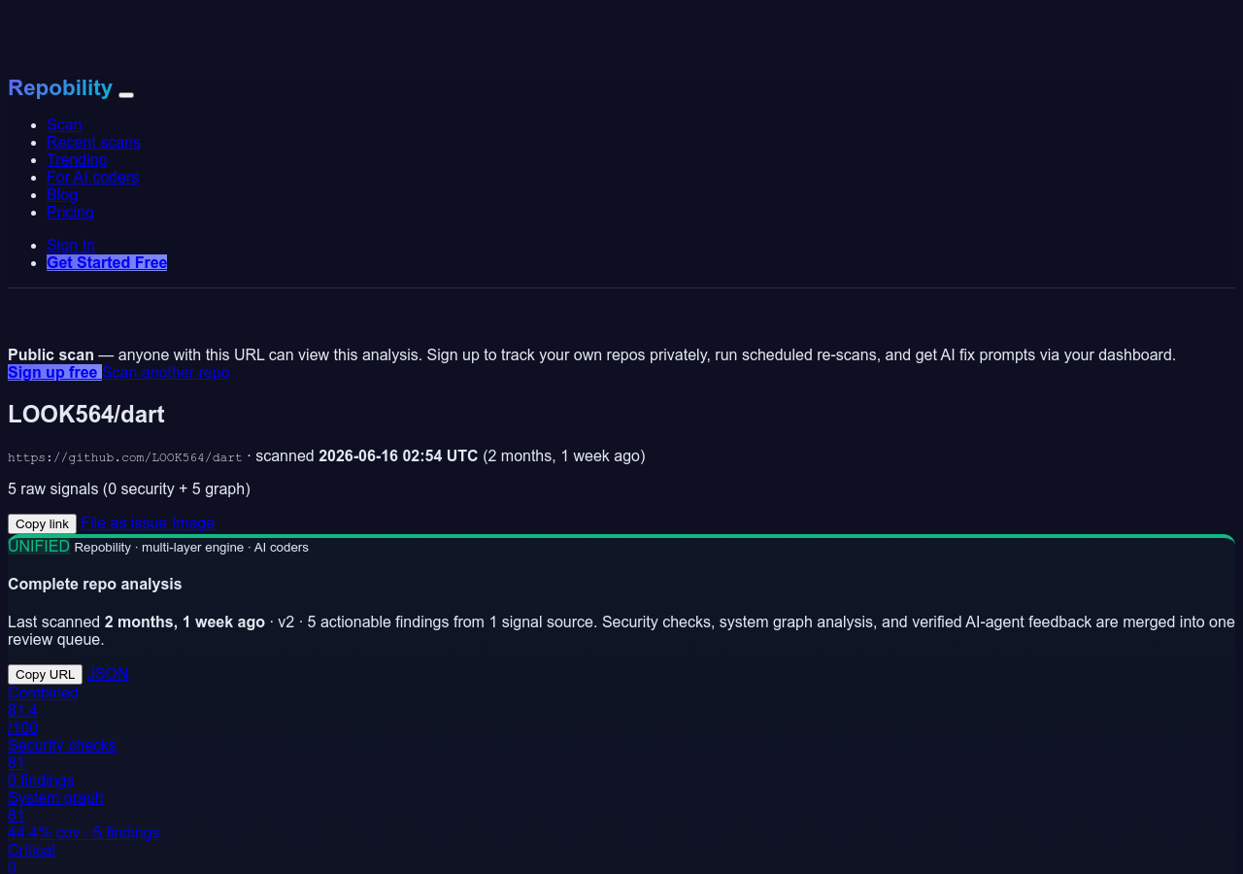
Task: Open the Trending nav link
Action: pyautogui.click(x=77, y=159)
